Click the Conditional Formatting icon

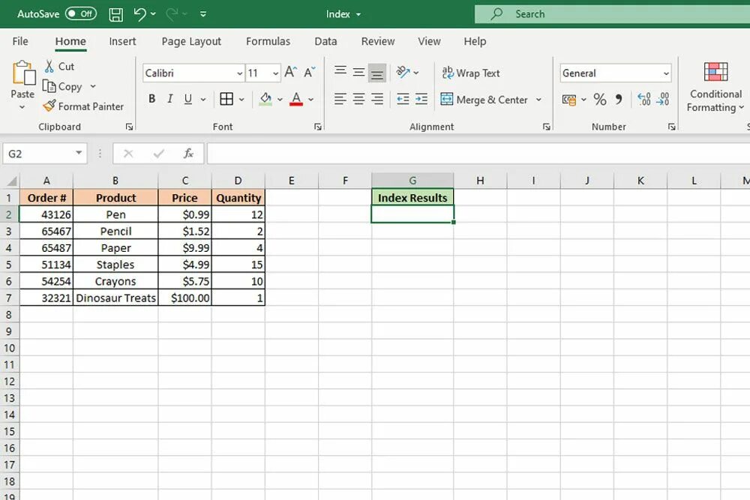(715, 72)
